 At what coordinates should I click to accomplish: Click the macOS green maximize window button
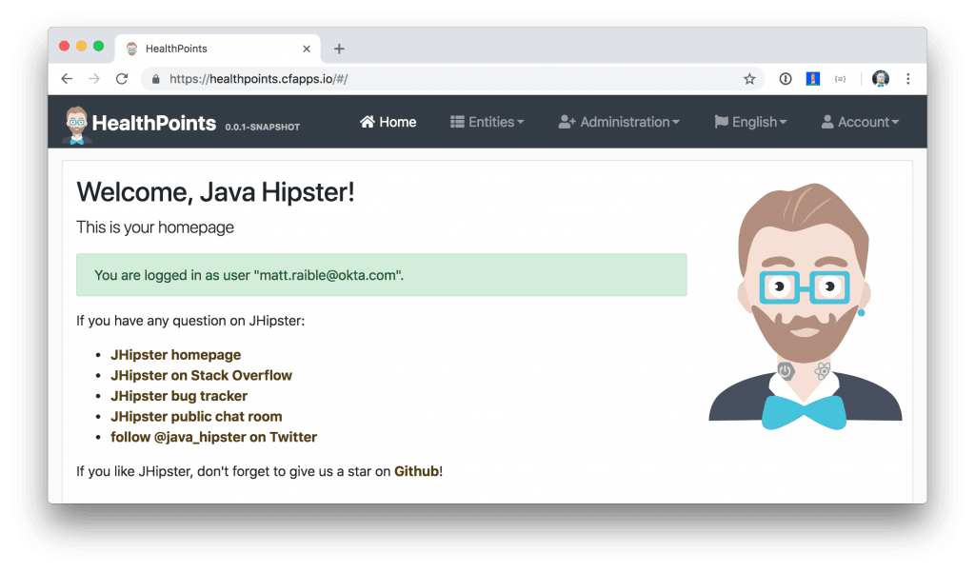pos(98,46)
